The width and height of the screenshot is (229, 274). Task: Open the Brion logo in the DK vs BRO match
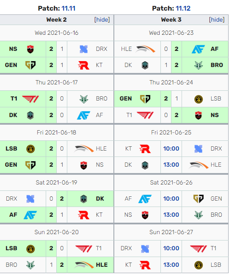(x=198, y=65)
